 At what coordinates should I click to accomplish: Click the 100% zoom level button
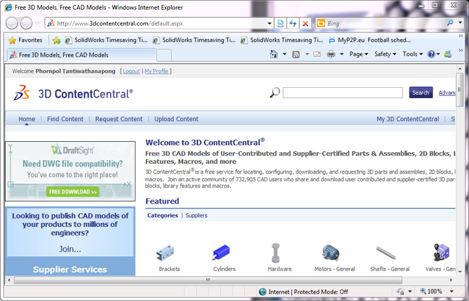(431, 291)
